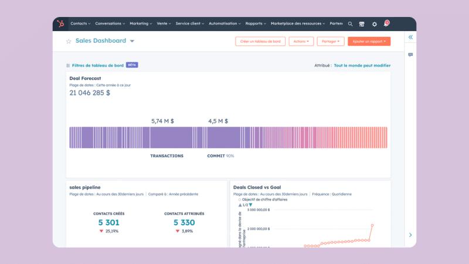
Task: Click the Tout le monde peut modifier link
Action: coord(362,66)
